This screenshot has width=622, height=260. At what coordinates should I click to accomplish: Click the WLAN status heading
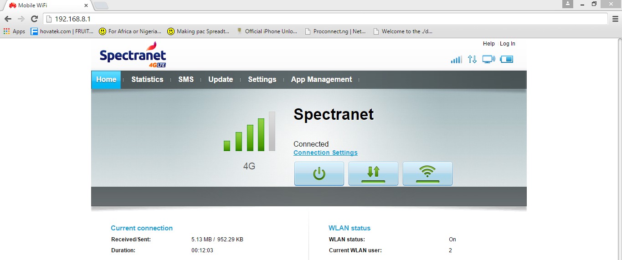tap(350, 228)
